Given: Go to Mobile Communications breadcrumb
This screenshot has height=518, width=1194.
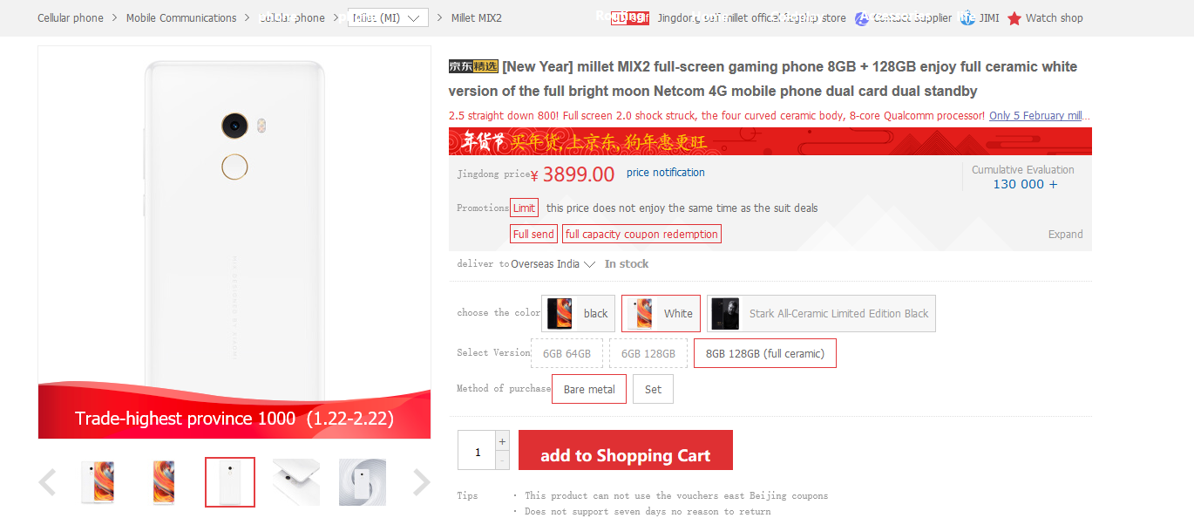Looking at the screenshot, I should click(x=181, y=18).
